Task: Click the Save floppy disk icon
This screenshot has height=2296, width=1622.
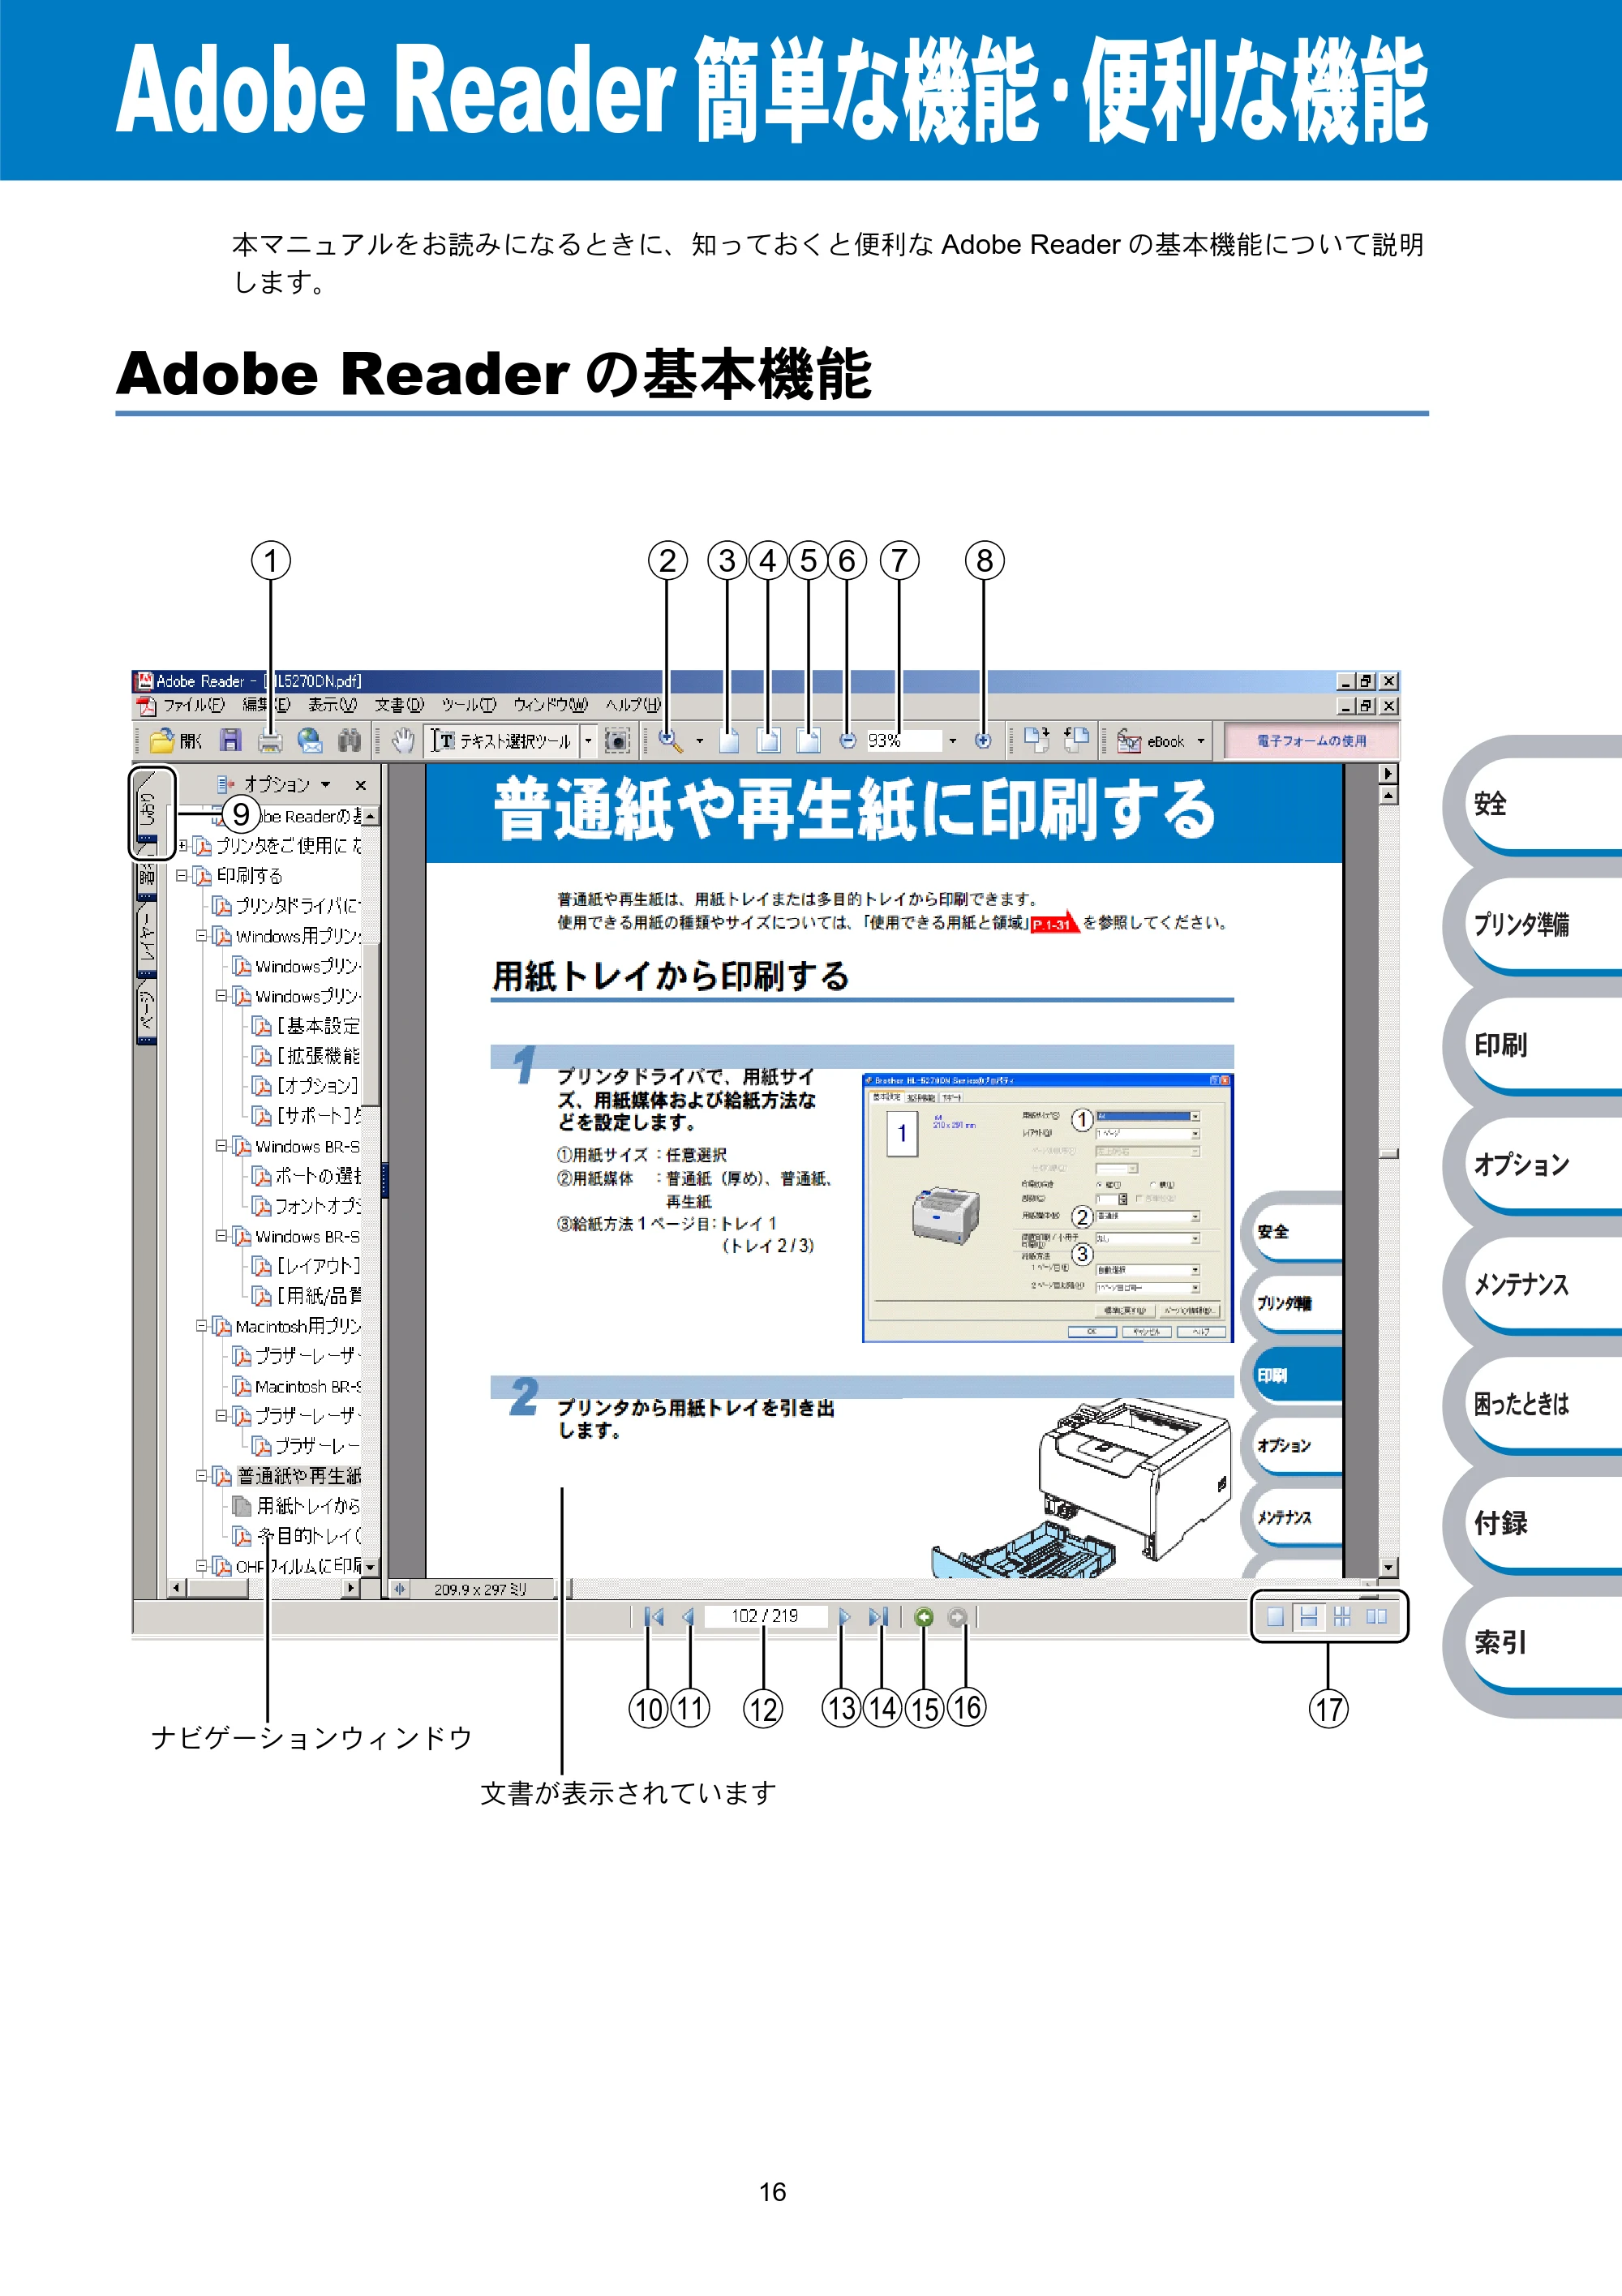Action: pos(231,741)
